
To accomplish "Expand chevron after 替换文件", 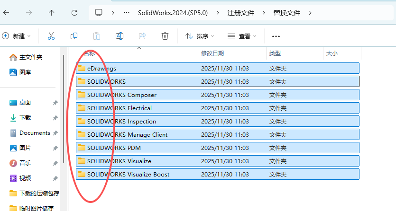I will pyautogui.click(x=310, y=13).
